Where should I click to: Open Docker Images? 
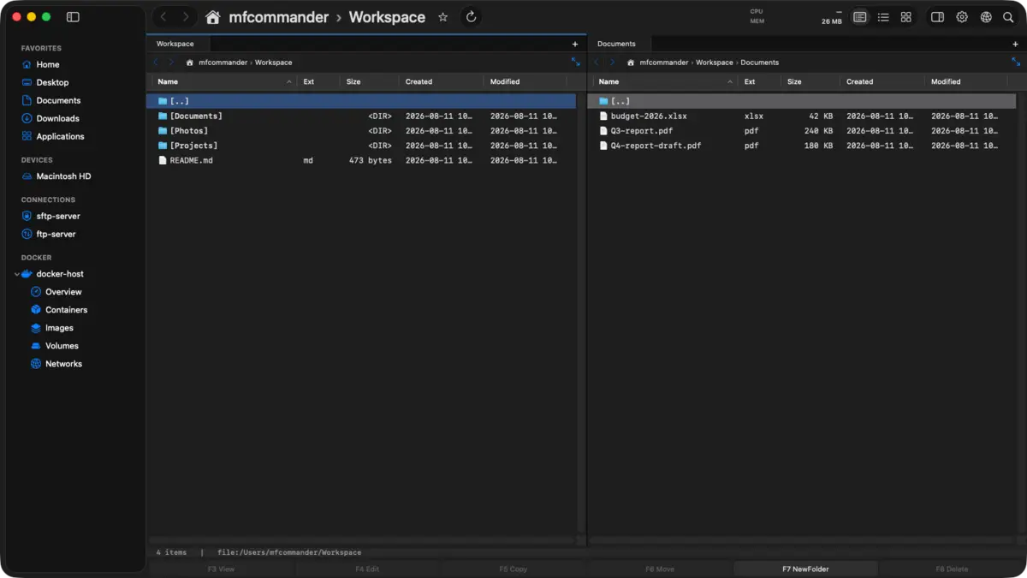(x=59, y=328)
